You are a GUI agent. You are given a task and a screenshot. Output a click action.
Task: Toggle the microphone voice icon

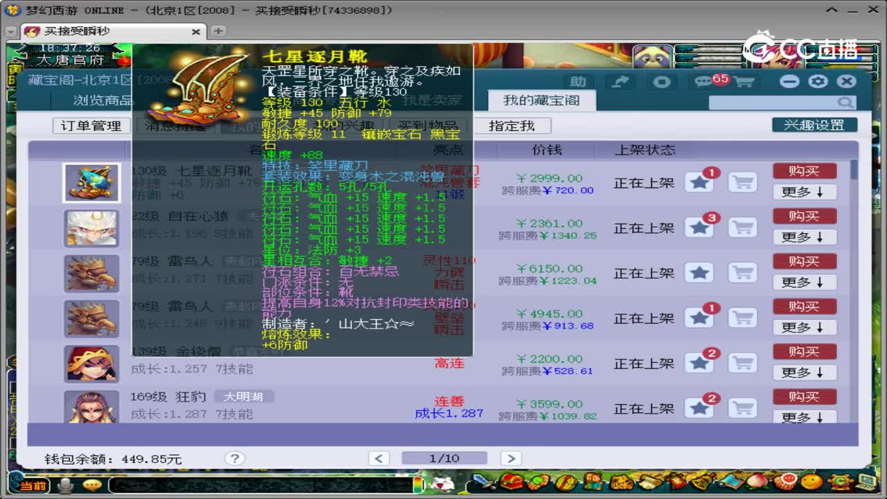click(66, 485)
